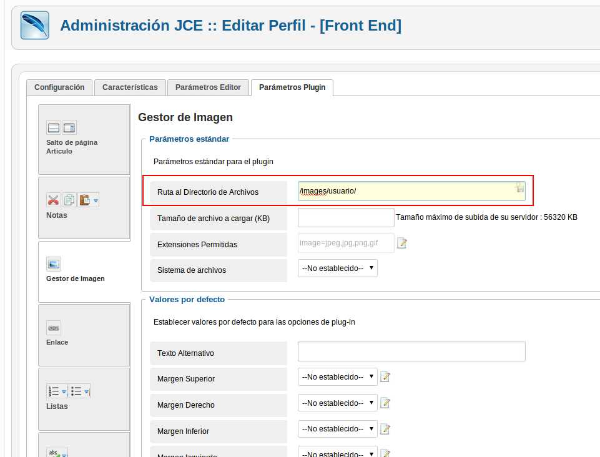
Task: Edit allowed extensions with the pencil icon
Action: coord(402,243)
